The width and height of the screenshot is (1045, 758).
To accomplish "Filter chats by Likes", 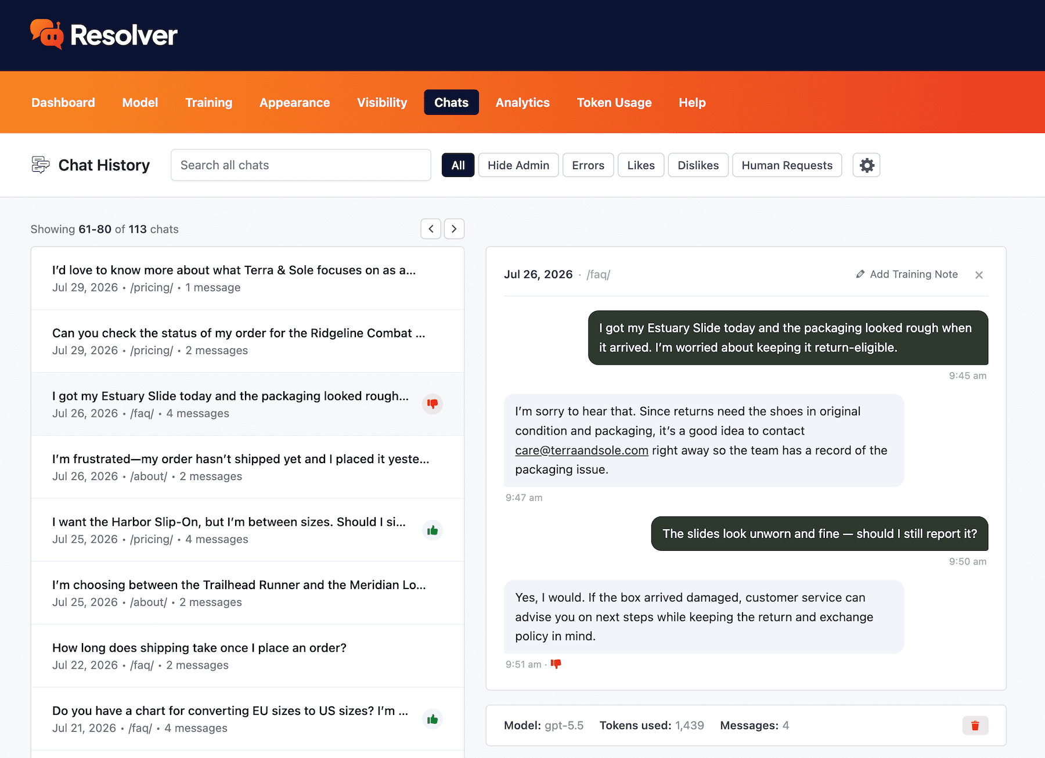I will click(x=641, y=165).
